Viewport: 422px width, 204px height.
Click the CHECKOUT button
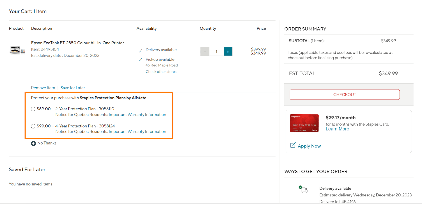click(x=344, y=94)
